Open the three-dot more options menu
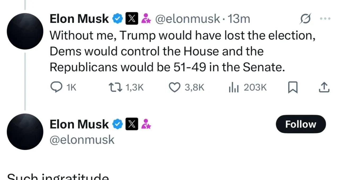The width and height of the screenshot is (339, 180). coord(325,19)
